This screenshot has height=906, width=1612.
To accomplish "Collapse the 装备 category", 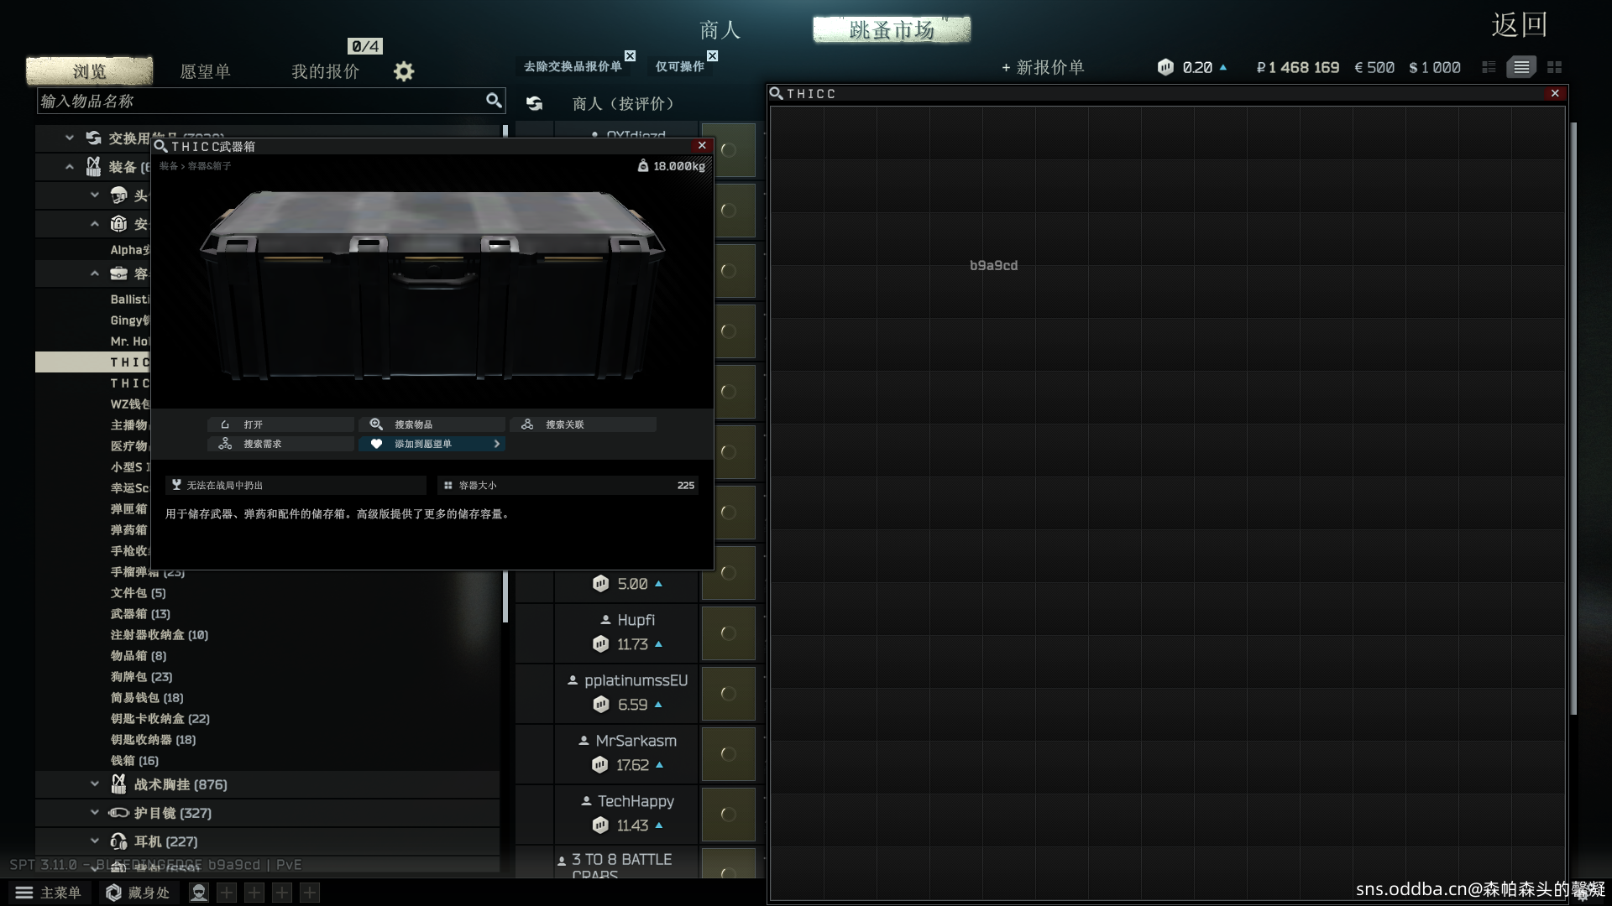I will [70, 166].
